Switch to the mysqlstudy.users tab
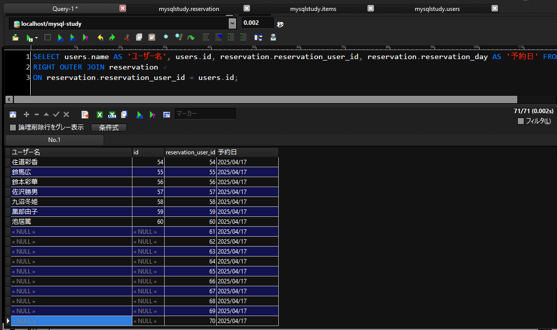Screen dimensions: 557x330 pyautogui.click(x=436, y=8)
